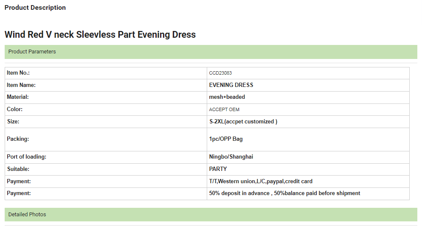Click the EVENING DRESS value cell
This screenshot has height=229, width=422.
tap(308, 85)
